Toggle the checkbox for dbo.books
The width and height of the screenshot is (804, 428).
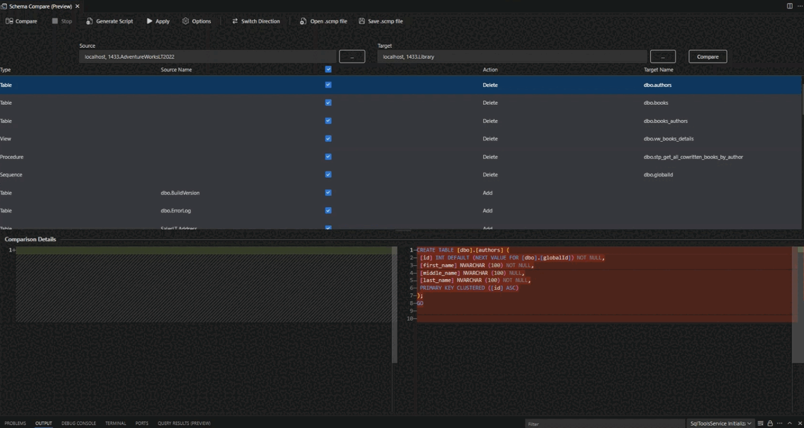point(328,103)
